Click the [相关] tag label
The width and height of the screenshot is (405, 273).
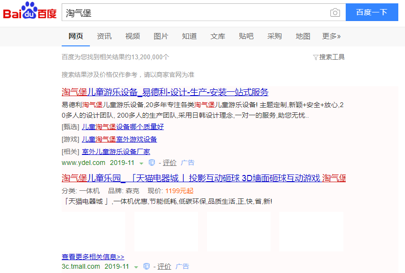(70, 152)
